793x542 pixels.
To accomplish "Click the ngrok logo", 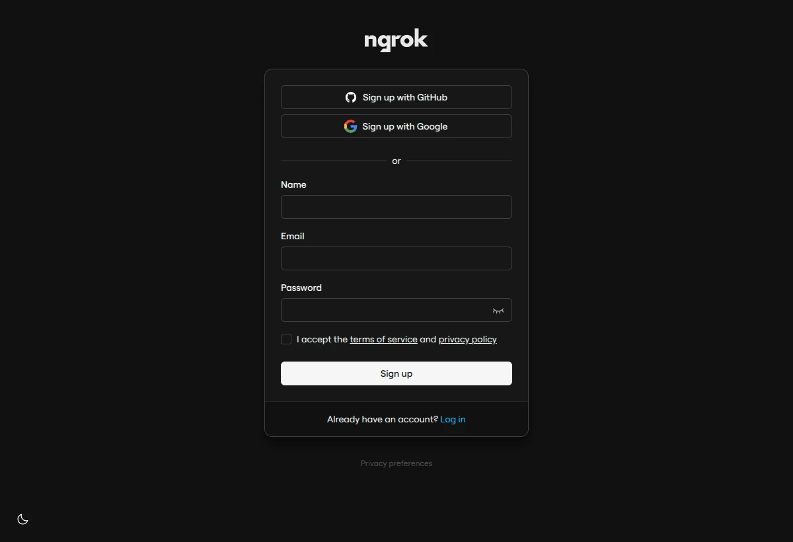I will tap(397, 40).
